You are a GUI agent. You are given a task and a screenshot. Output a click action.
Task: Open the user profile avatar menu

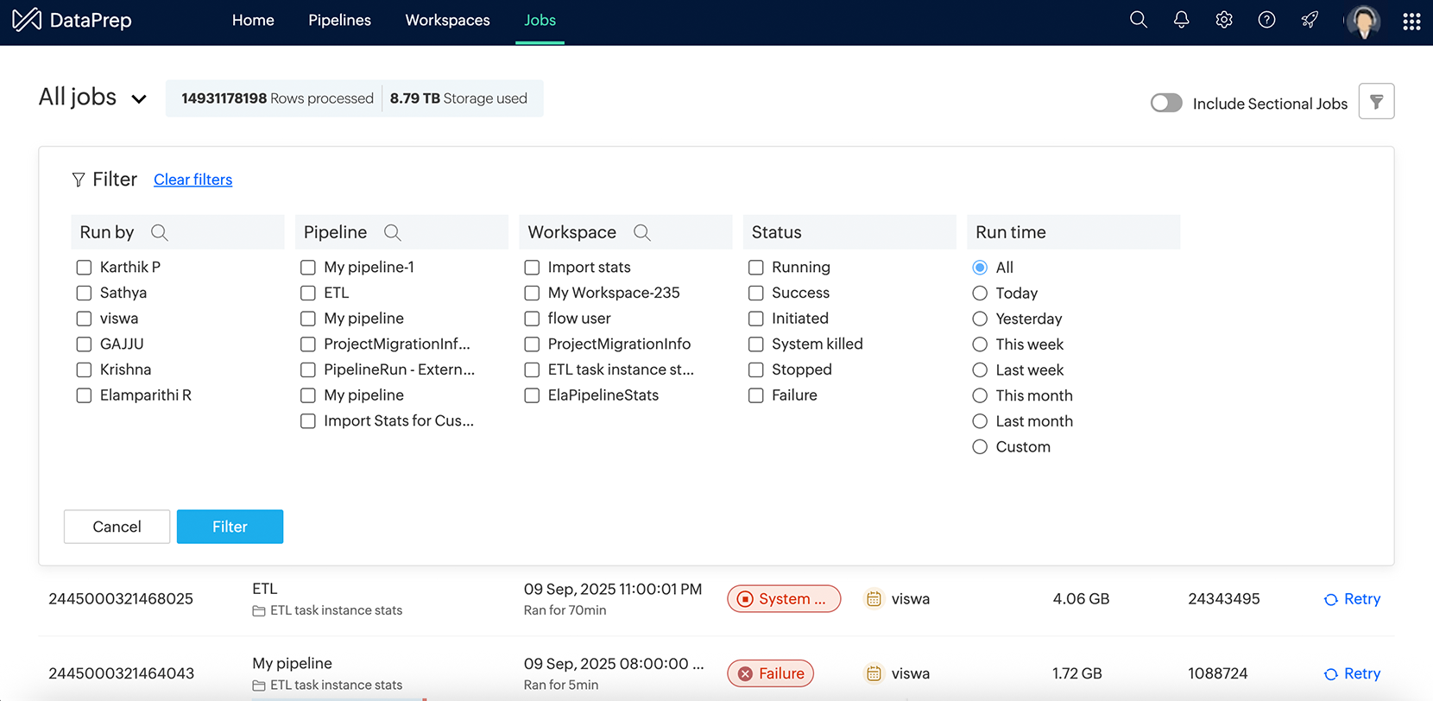coord(1364,22)
